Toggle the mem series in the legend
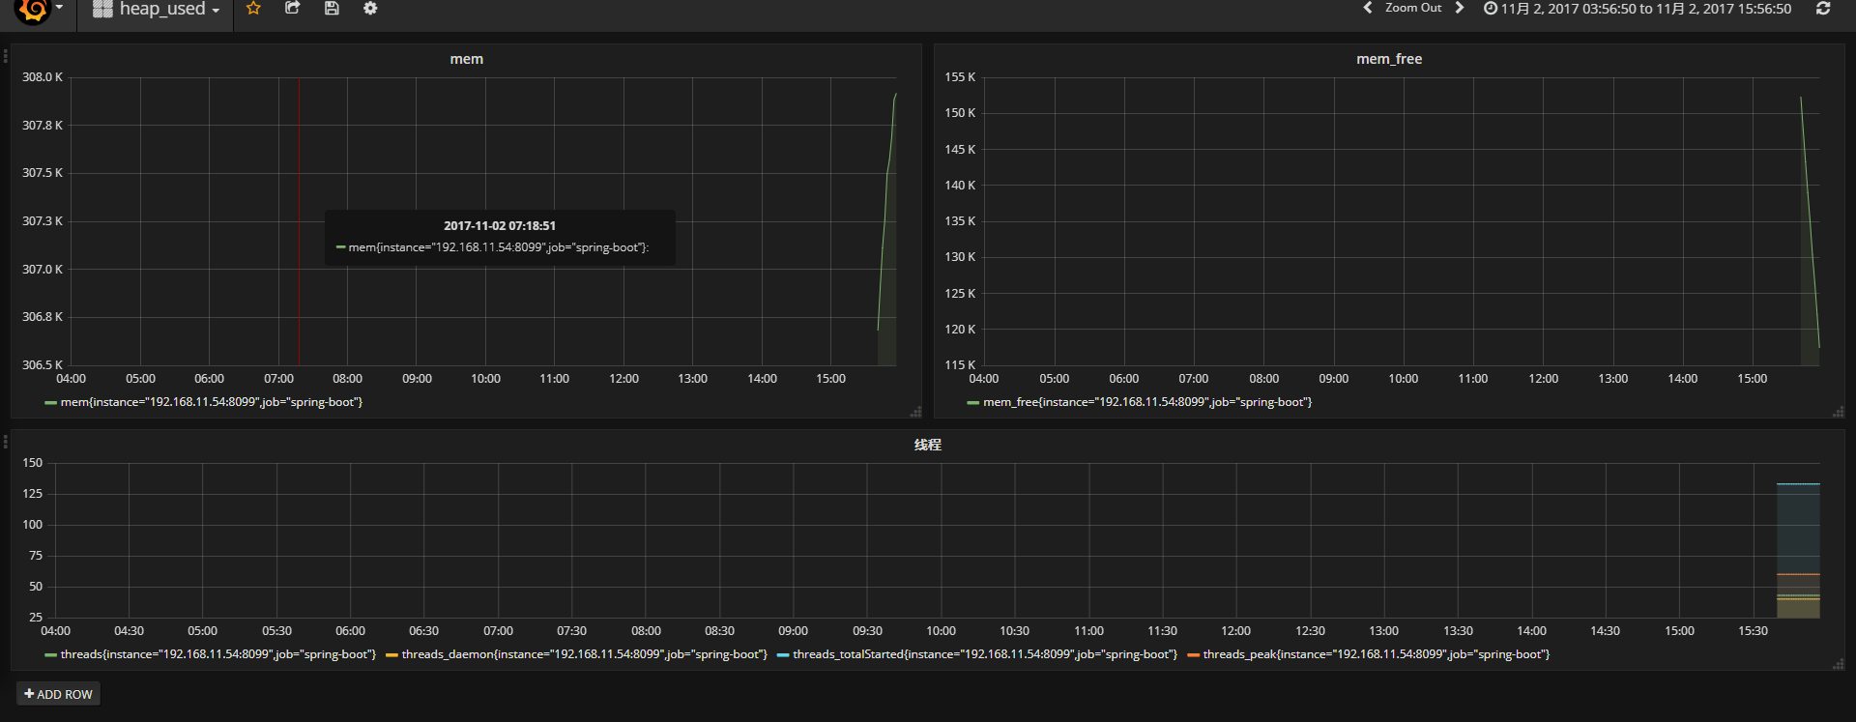The height and width of the screenshot is (722, 1856). [211, 402]
